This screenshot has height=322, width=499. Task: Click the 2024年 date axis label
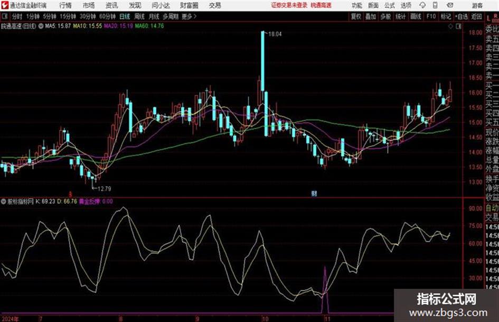[x=10, y=319]
